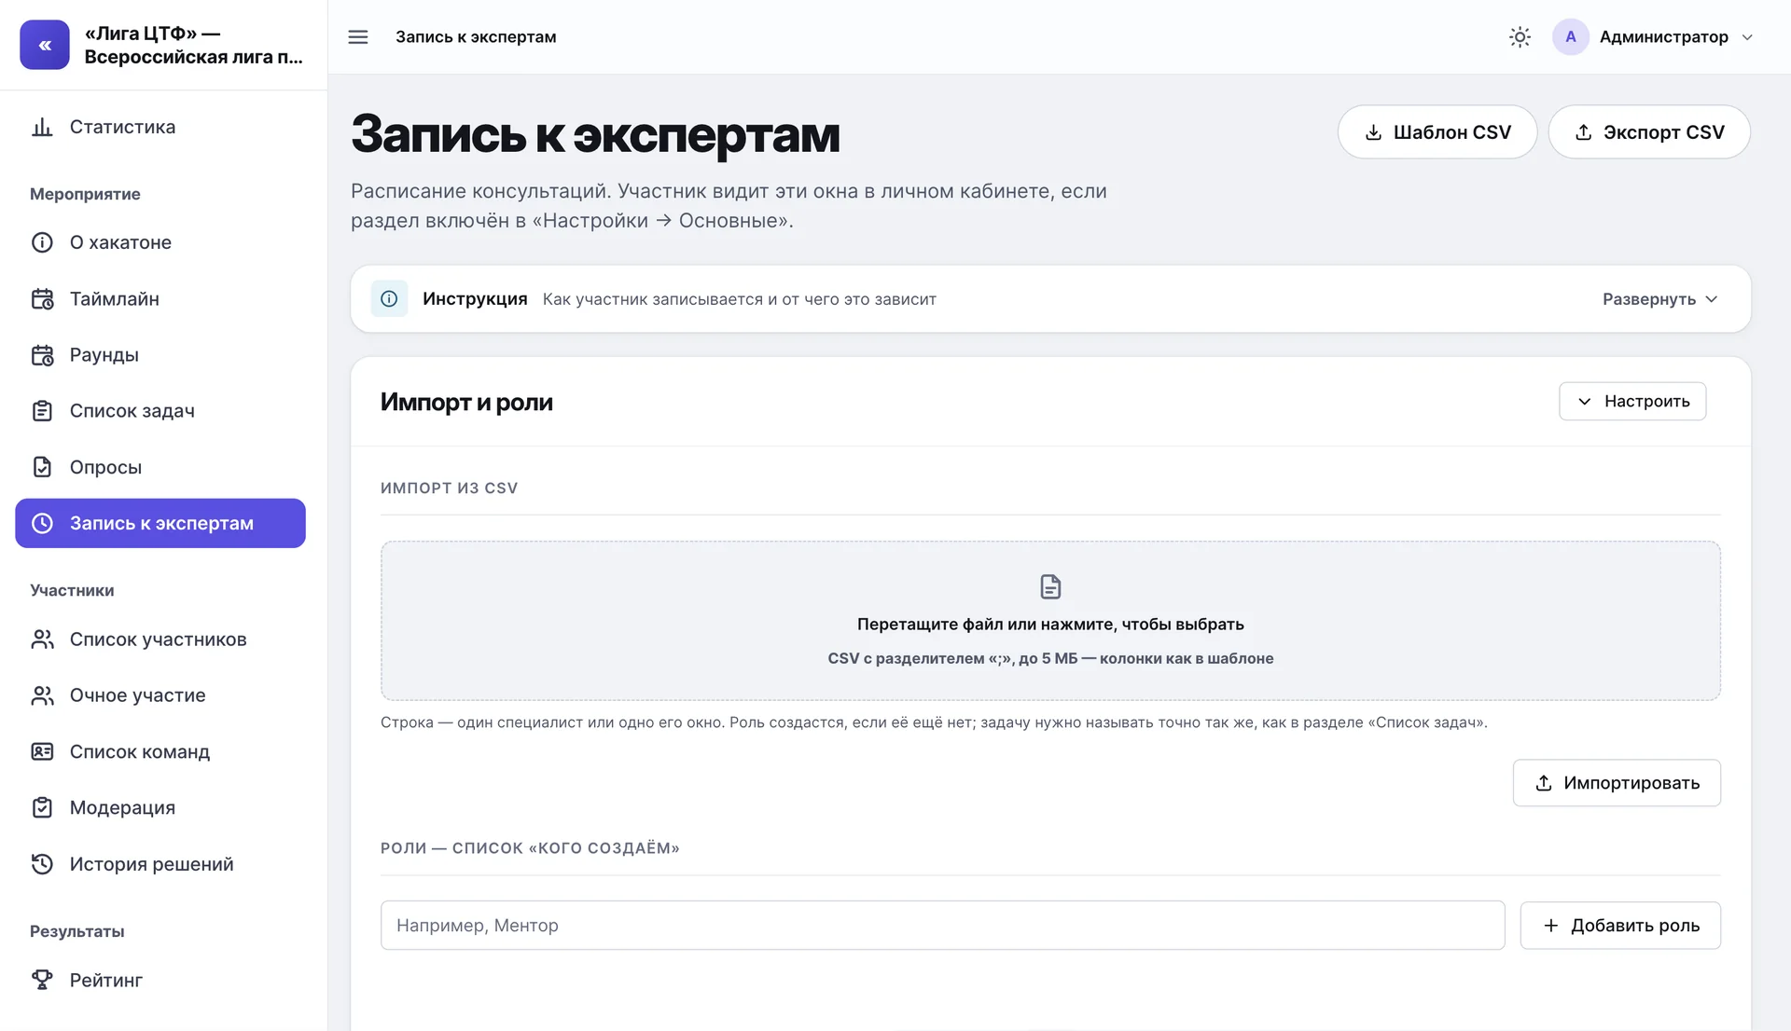Open the hamburger menu icon
This screenshot has width=1791, height=1031.
358,37
